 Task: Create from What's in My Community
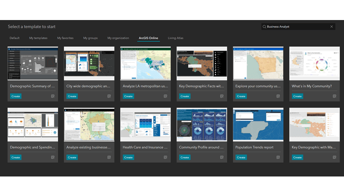(297, 96)
